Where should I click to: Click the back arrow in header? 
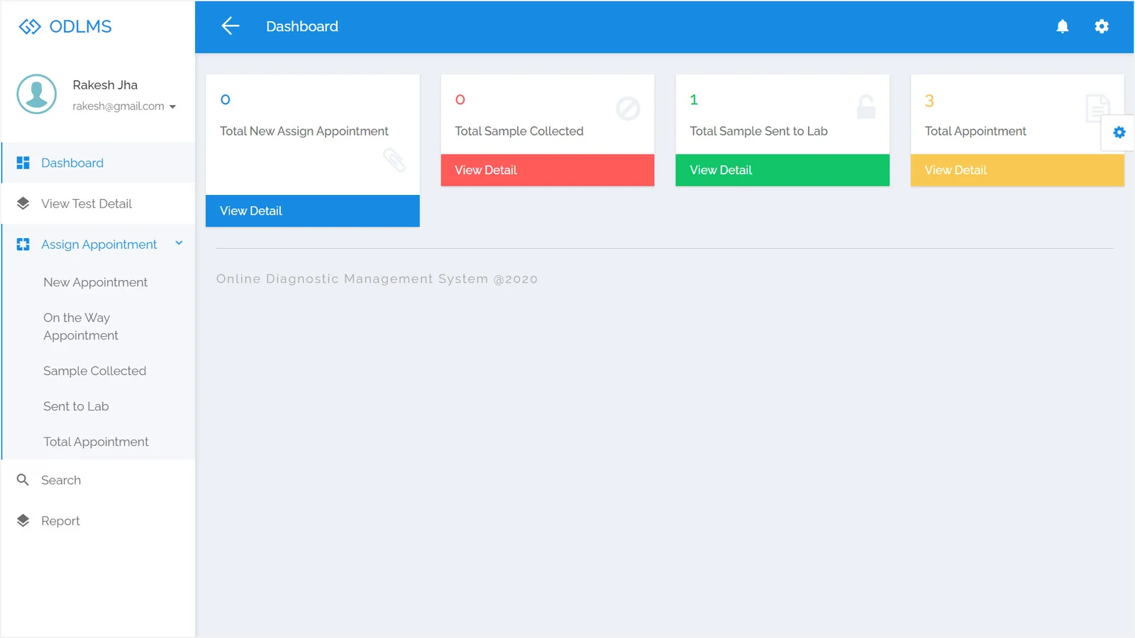pyautogui.click(x=231, y=26)
